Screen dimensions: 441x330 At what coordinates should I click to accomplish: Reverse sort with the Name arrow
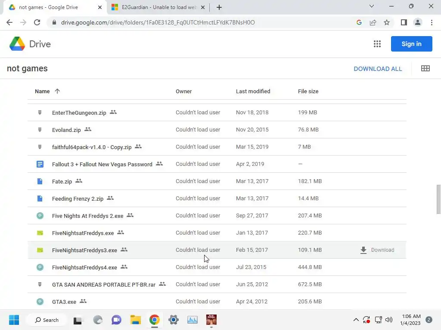(x=57, y=91)
